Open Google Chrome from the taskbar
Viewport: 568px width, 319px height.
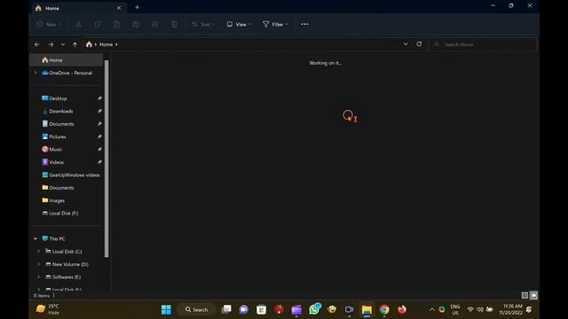[x=384, y=309]
